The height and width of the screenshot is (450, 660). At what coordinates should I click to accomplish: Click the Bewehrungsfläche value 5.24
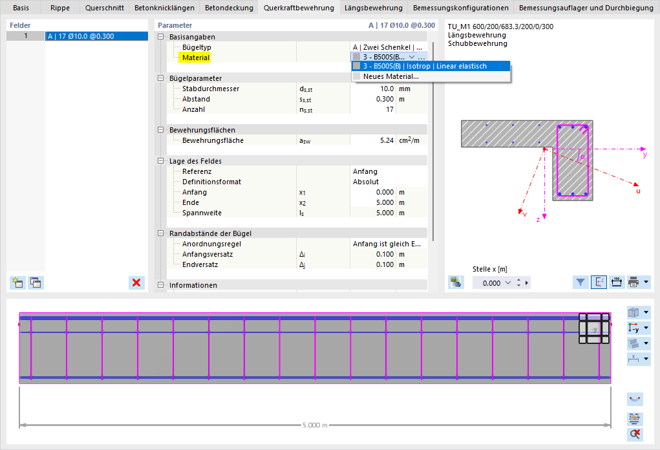pos(374,140)
